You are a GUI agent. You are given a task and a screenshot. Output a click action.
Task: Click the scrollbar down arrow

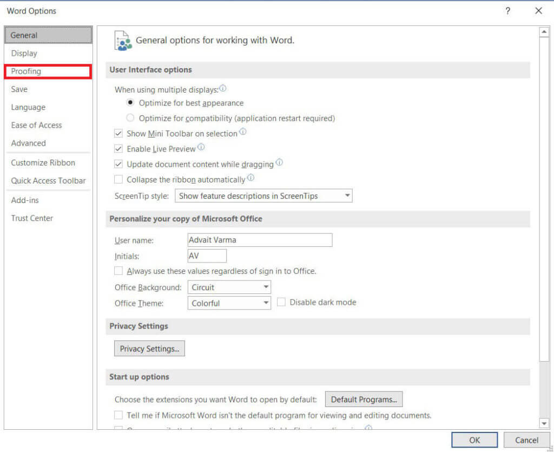tap(544, 423)
